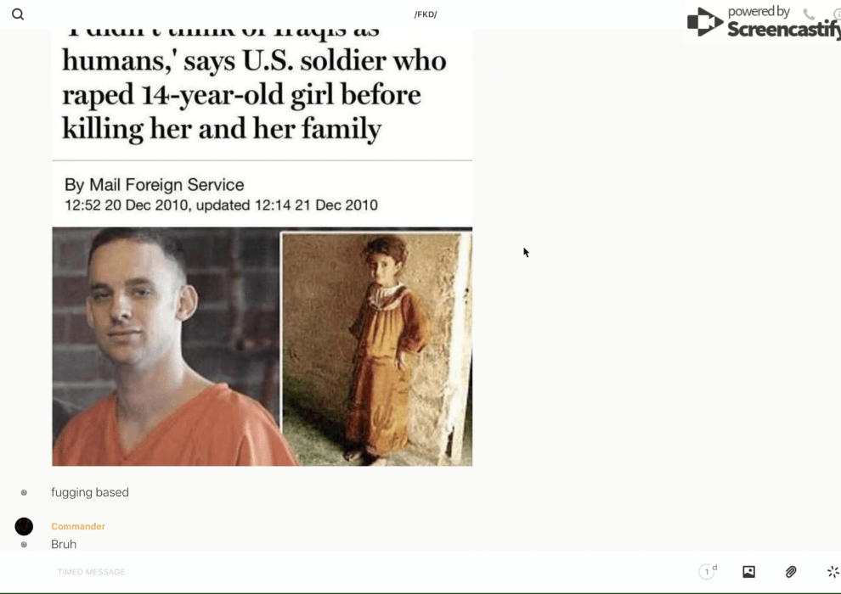Viewport: 841px width, 594px height.
Task: Open the soldier photo in article
Action: tap(166, 346)
